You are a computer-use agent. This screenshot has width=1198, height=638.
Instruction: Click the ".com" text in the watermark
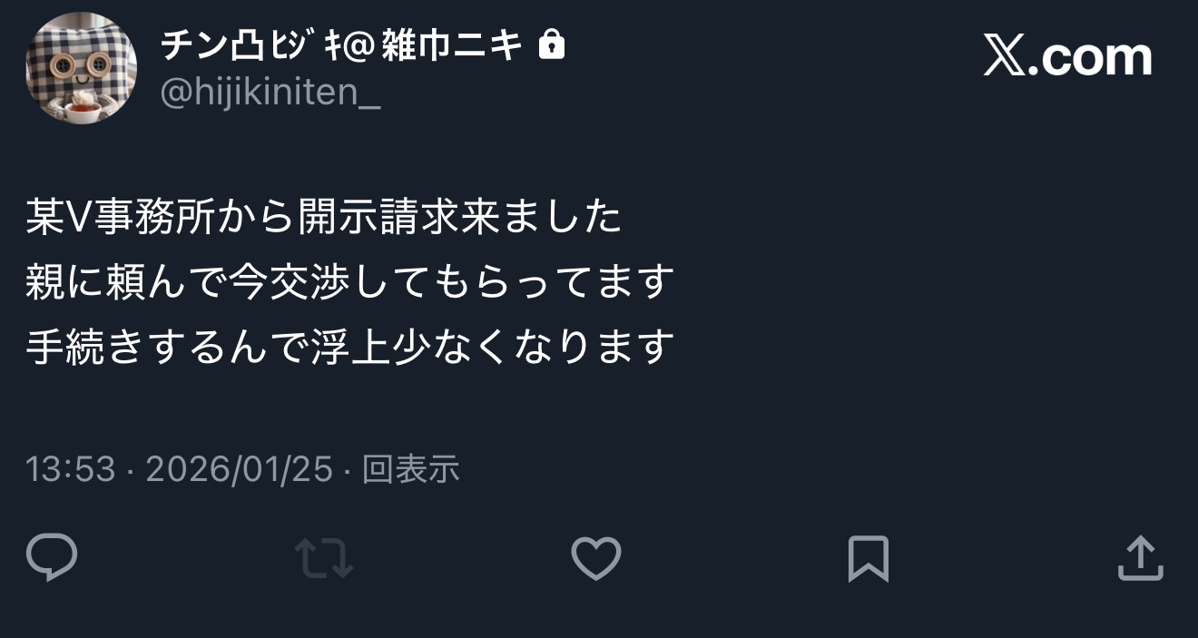pyautogui.click(x=1095, y=59)
